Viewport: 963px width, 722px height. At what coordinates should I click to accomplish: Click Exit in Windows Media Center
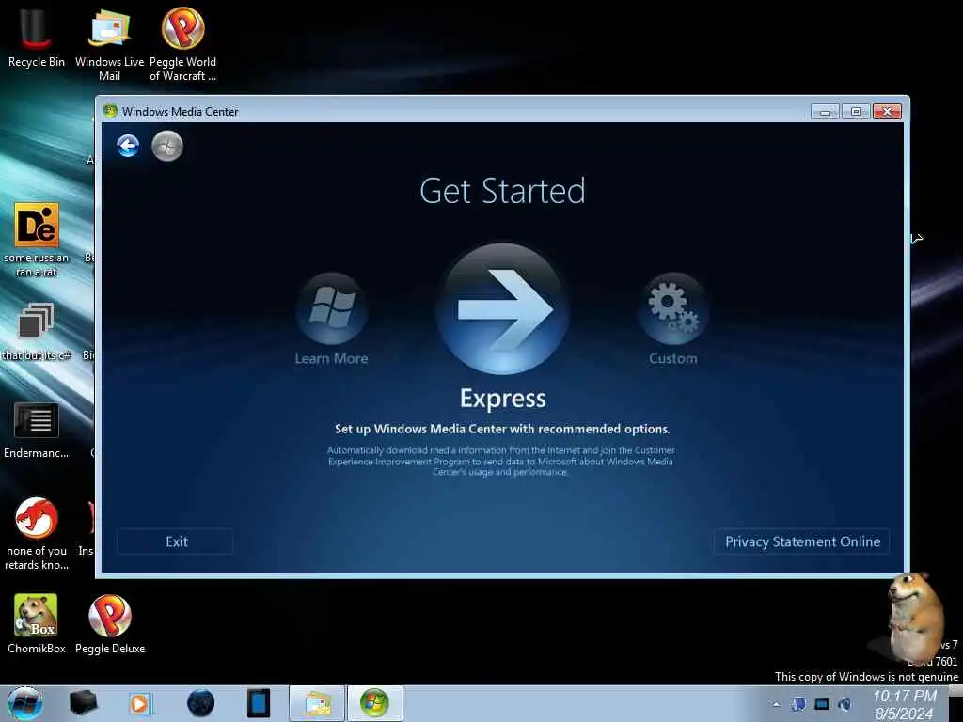pyautogui.click(x=176, y=541)
